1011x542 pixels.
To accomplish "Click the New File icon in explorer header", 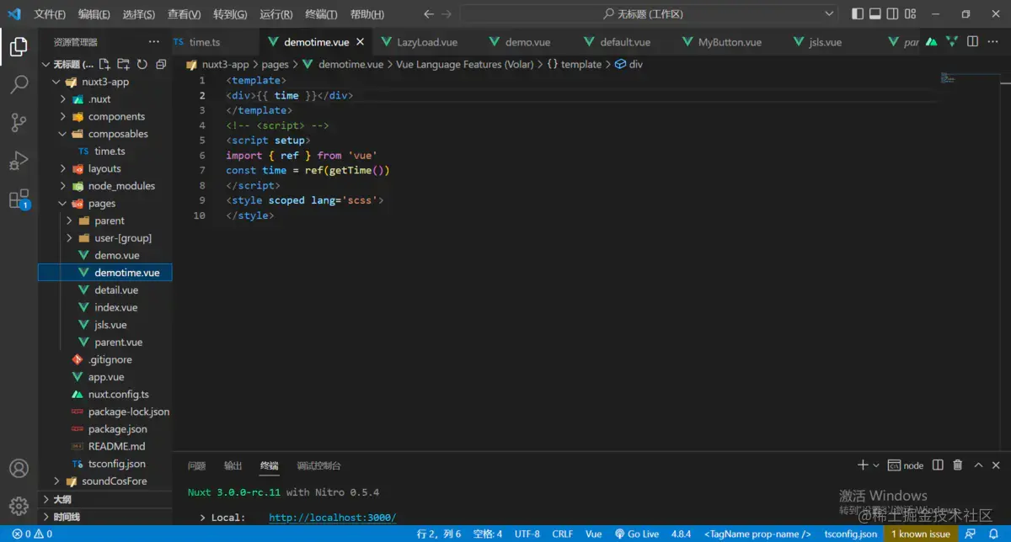I will click(104, 64).
